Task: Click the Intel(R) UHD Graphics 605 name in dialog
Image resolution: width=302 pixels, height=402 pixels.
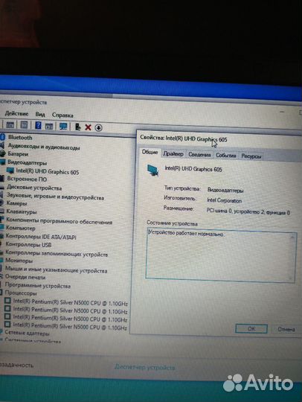Action: click(x=193, y=169)
